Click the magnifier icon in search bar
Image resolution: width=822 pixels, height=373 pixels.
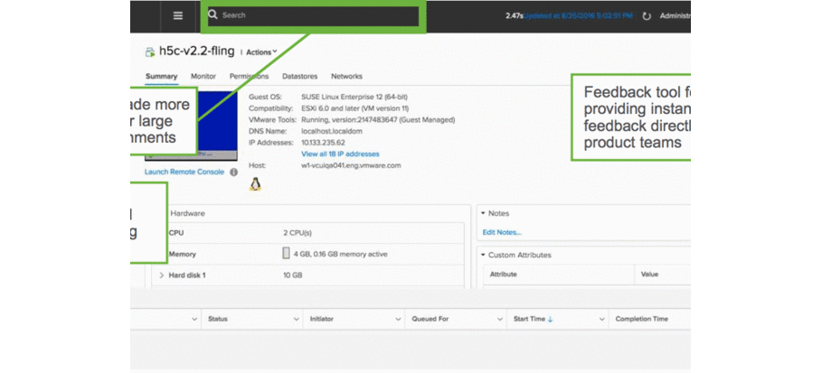click(x=213, y=15)
